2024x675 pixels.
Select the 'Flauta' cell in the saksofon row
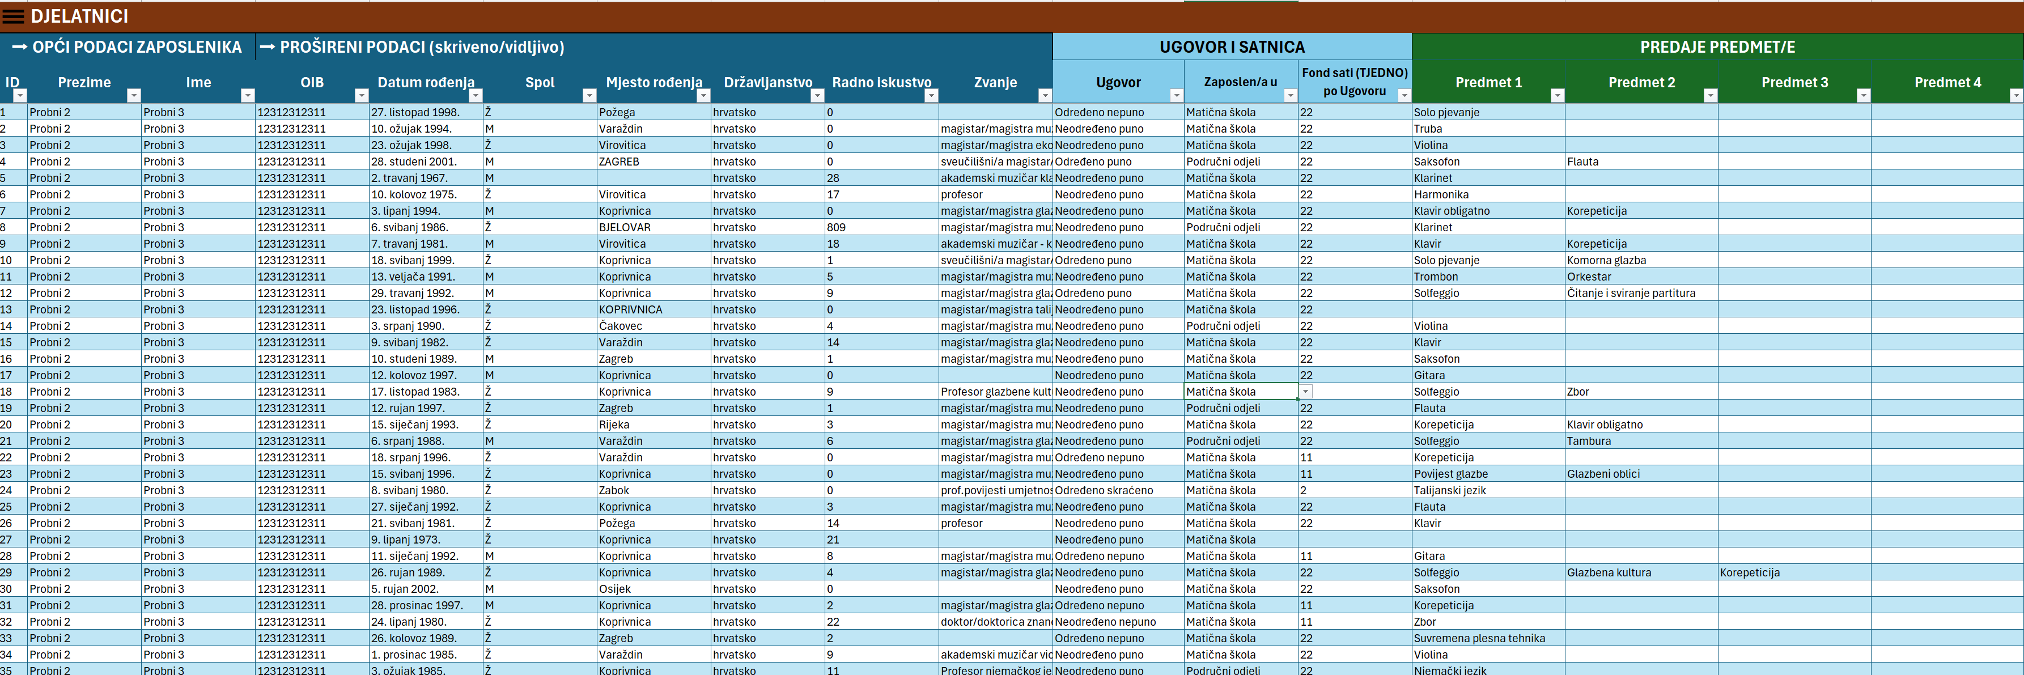1641,162
